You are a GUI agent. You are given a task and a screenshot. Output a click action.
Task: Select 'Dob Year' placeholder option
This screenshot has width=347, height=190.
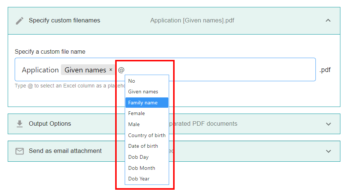139,179
